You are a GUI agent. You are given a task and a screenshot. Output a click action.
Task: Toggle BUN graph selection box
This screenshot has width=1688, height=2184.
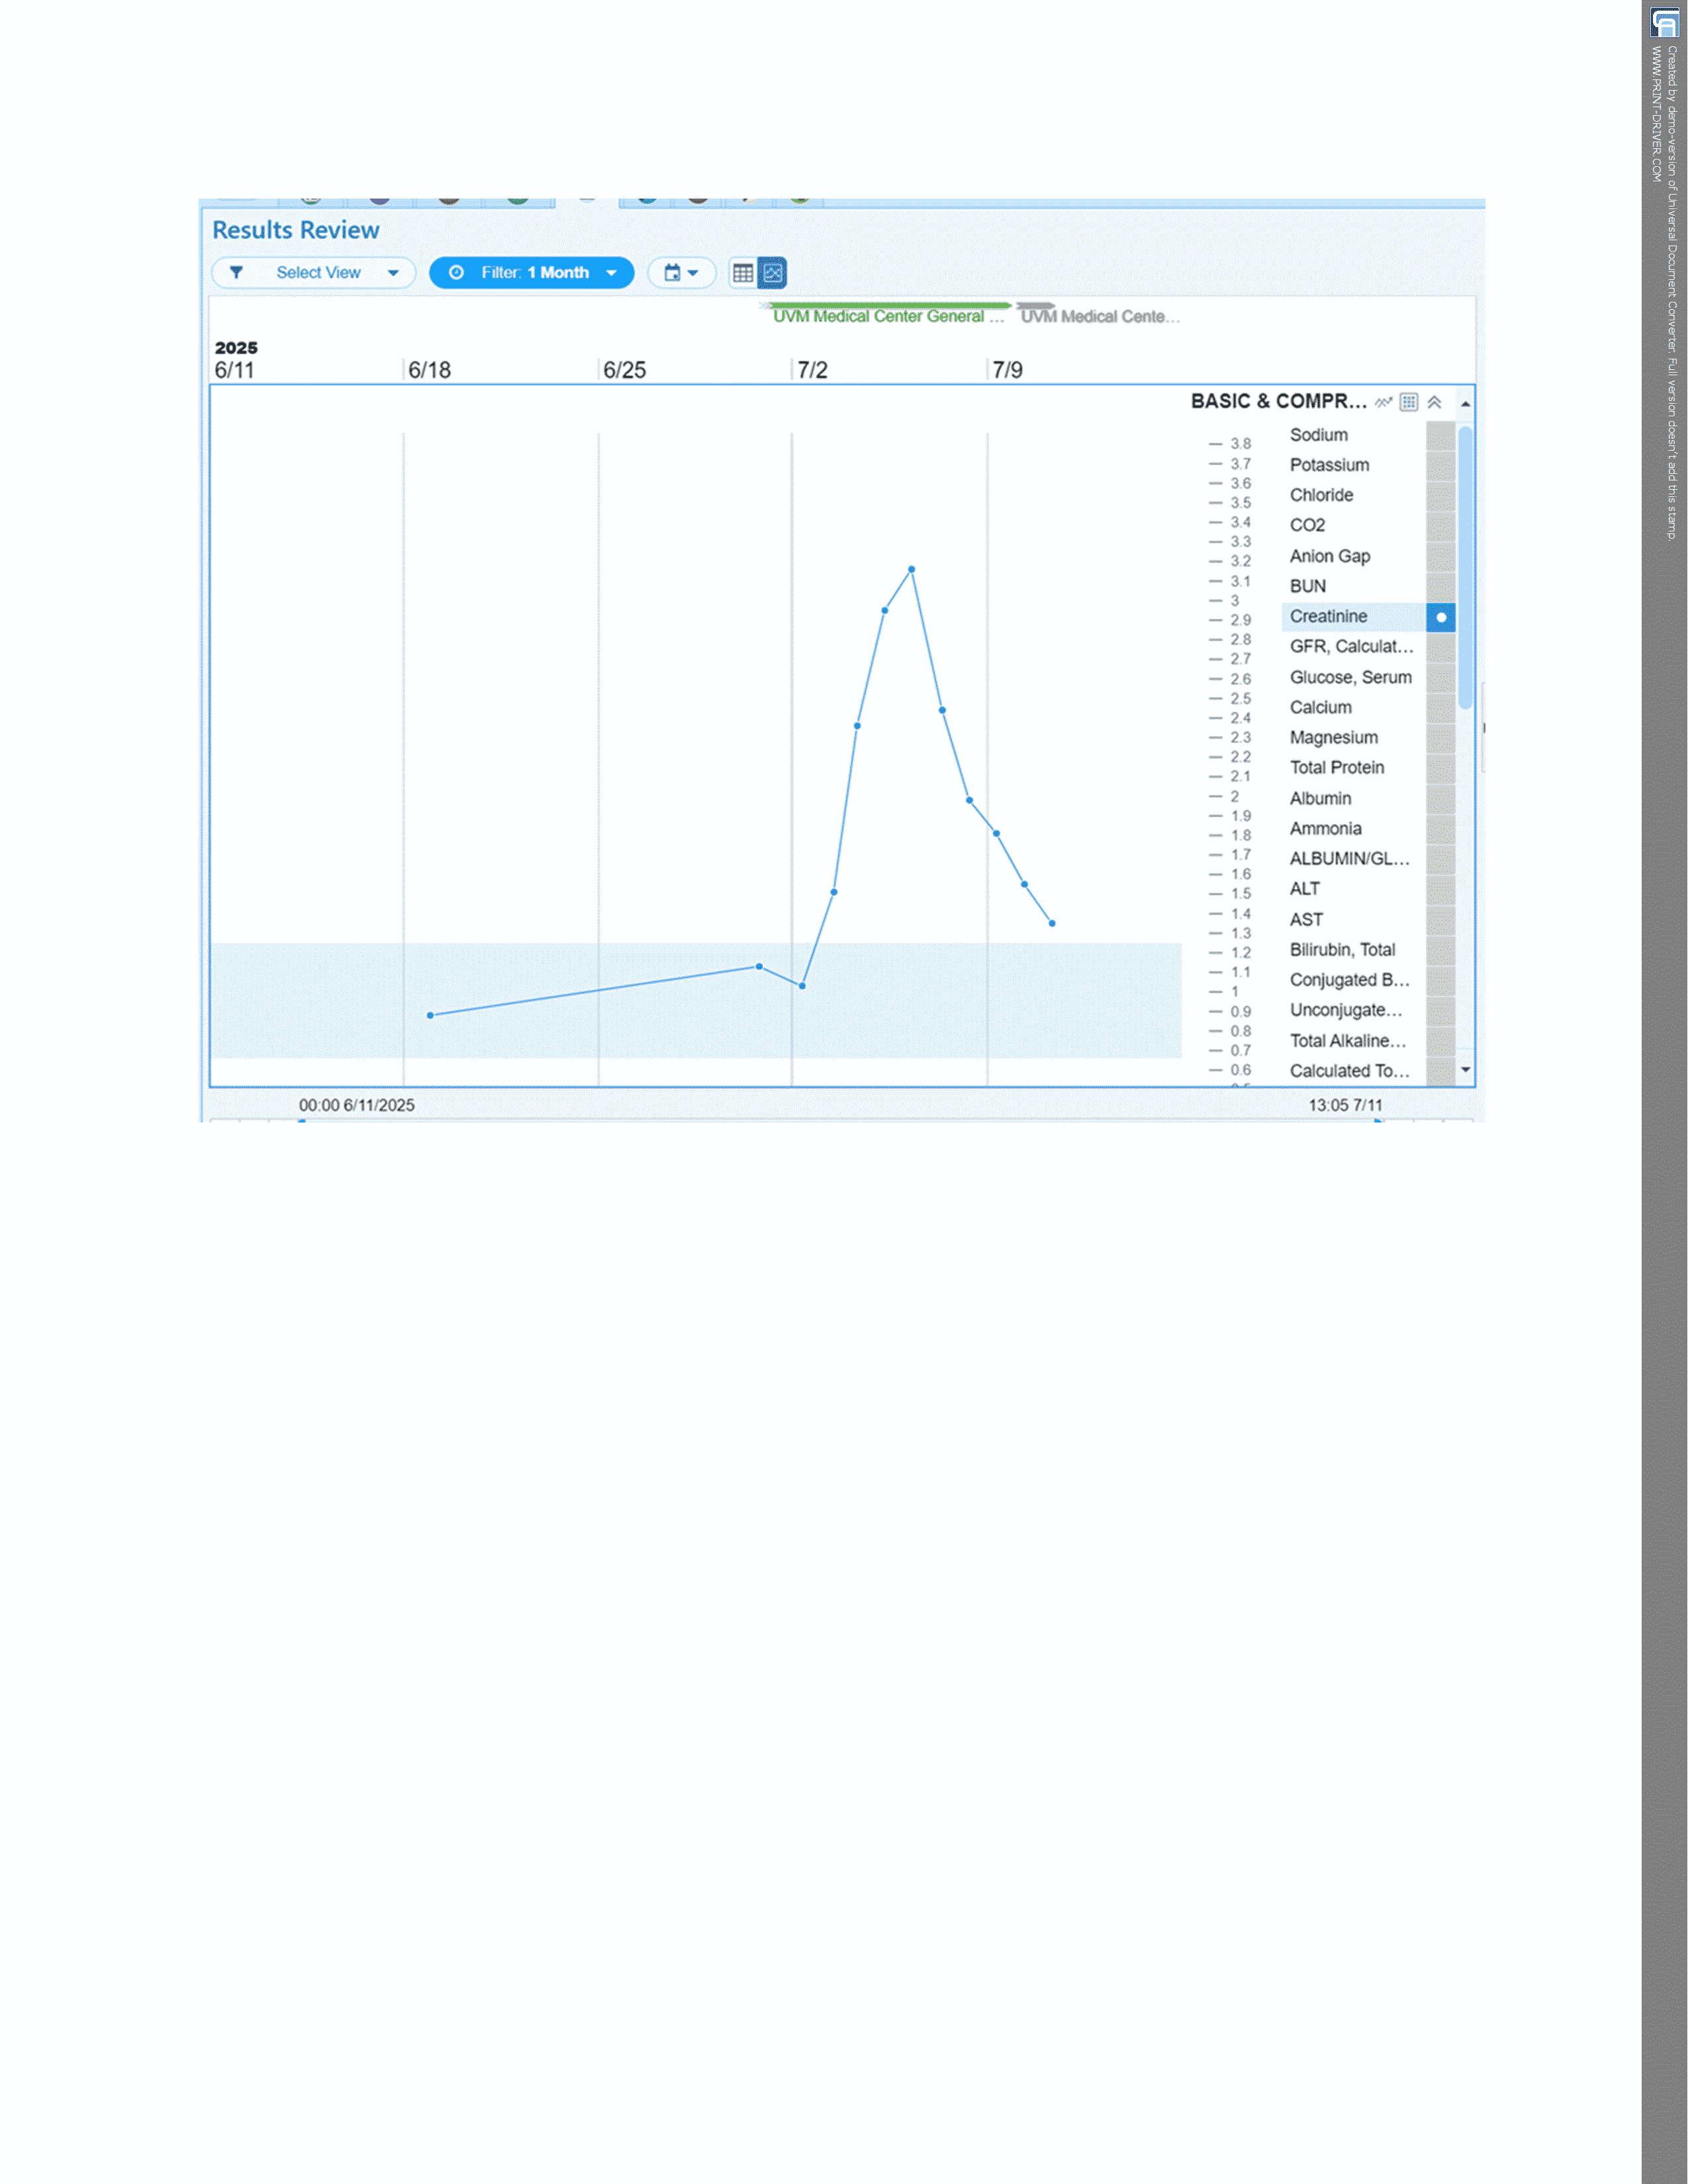point(1440,587)
